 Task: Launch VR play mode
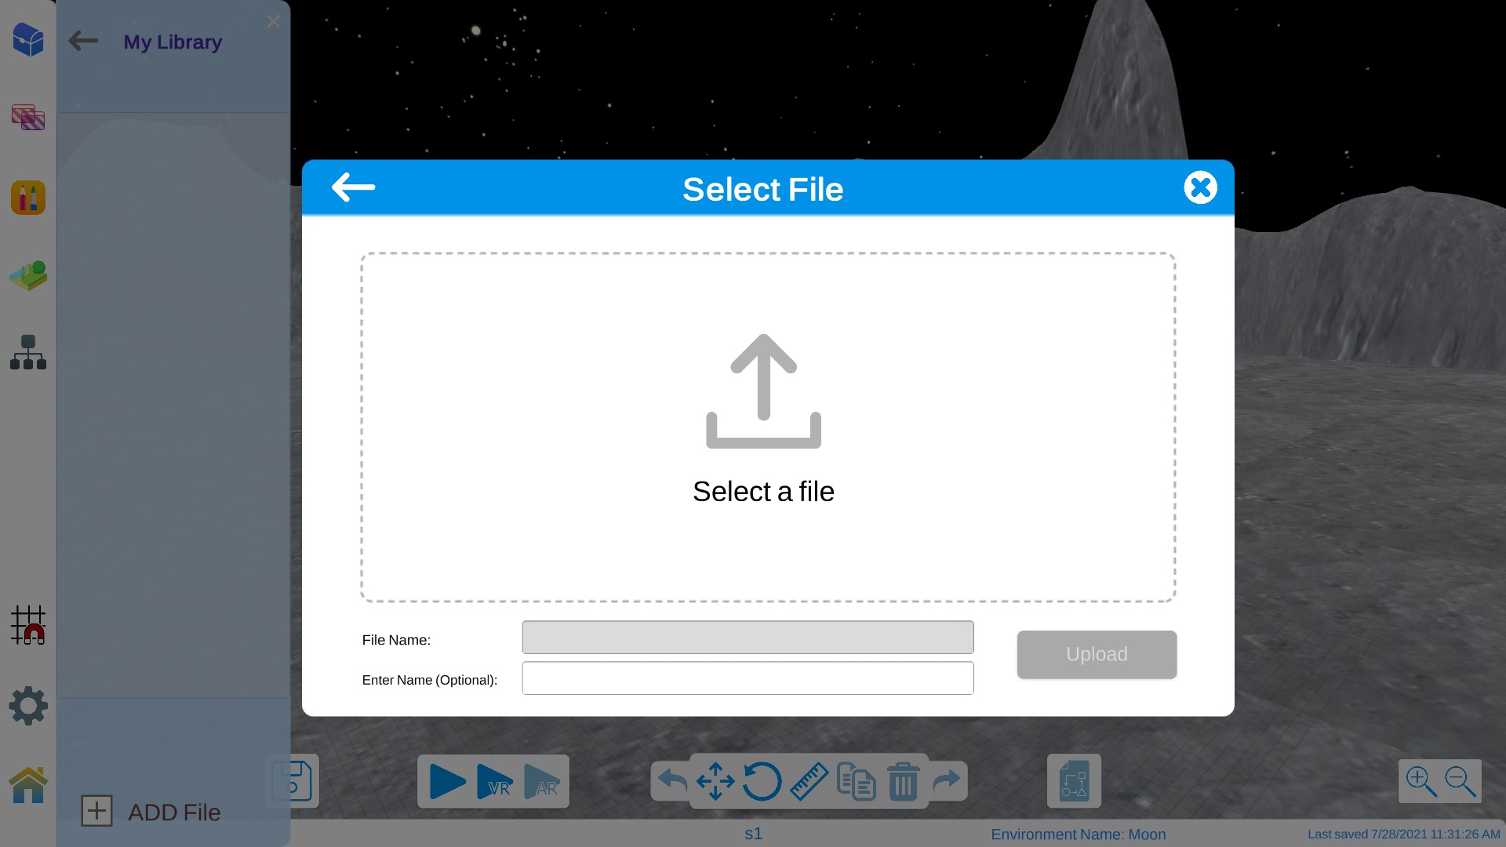tap(494, 782)
